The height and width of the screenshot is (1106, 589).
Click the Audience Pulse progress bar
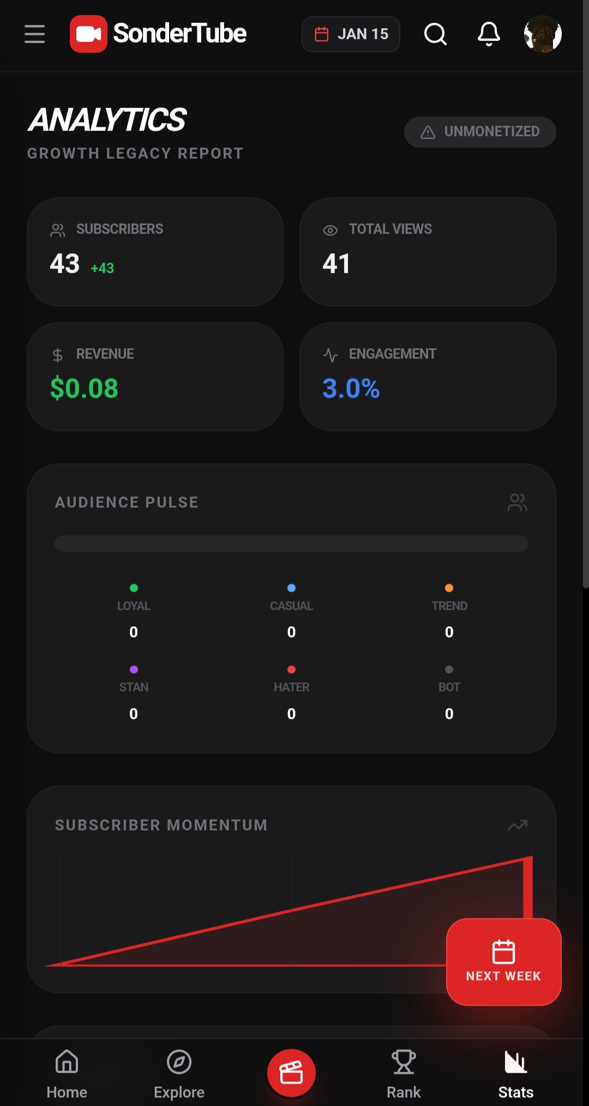[x=291, y=543]
